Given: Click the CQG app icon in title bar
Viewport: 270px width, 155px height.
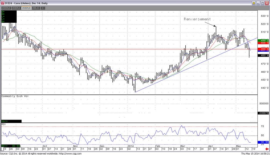Looking at the screenshot, I should (3, 3).
